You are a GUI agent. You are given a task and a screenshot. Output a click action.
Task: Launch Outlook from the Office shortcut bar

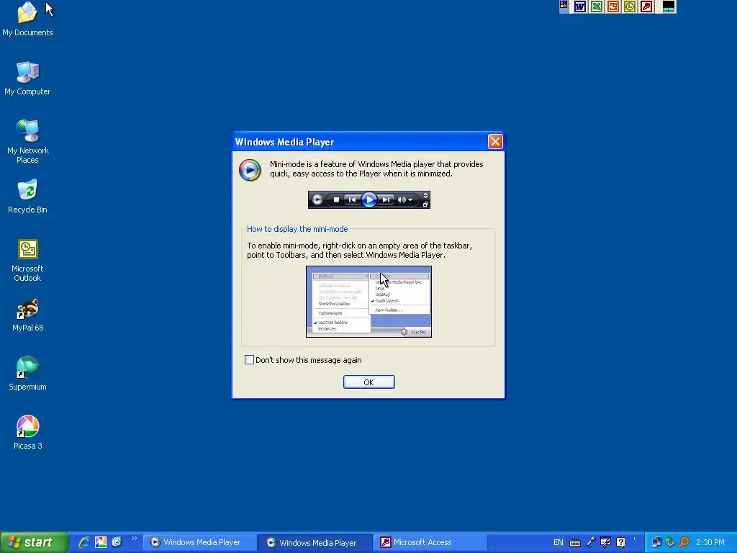click(630, 6)
